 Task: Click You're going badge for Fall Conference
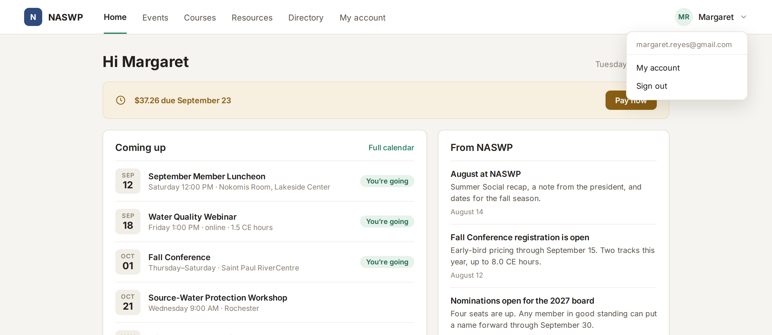point(387,262)
